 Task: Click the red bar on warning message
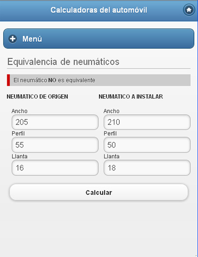(x=8, y=80)
